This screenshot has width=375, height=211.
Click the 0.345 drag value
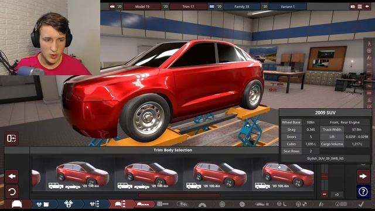click(311, 130)
